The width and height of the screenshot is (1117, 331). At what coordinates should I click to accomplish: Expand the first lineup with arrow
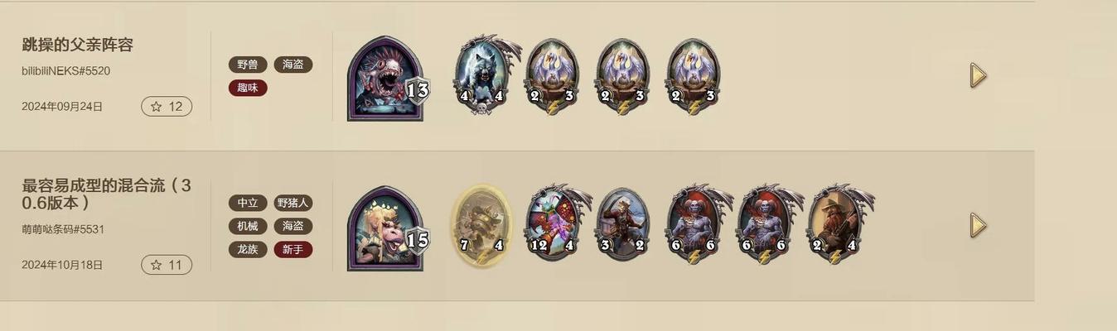[979, 75]
